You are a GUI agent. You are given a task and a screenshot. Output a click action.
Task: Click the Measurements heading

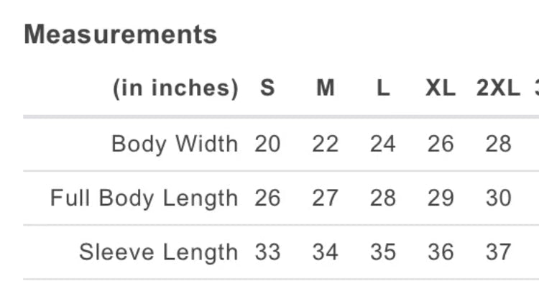coord(120,34)
